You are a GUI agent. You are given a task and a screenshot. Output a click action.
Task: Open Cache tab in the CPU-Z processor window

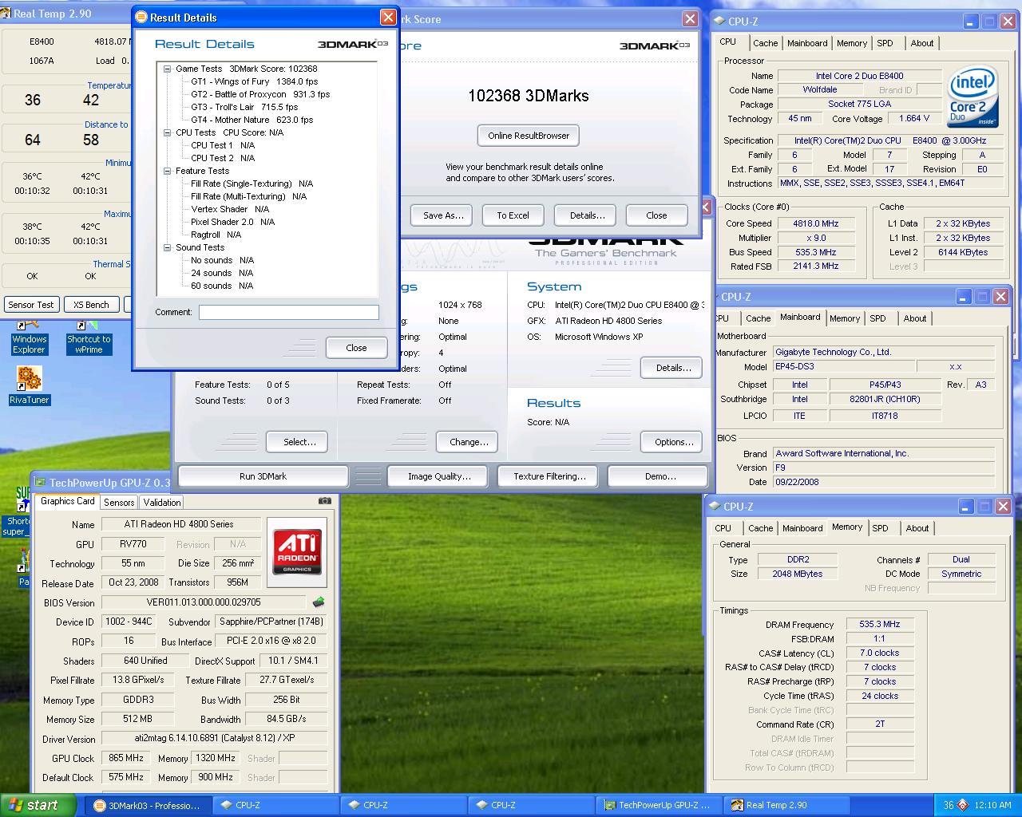tap(765, 43)
